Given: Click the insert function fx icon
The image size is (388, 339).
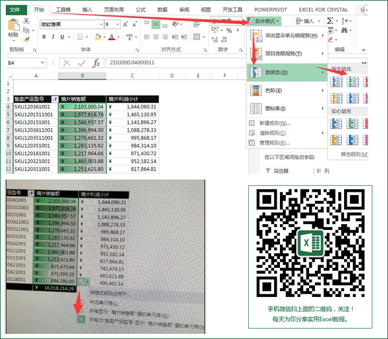Looking at the screenshot, I should pos(96,63).
